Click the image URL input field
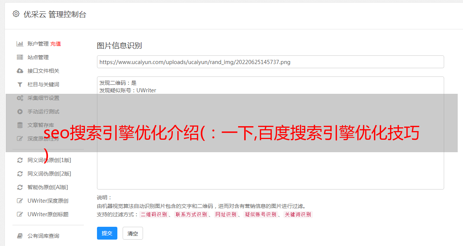463x246 pixels. click(x=270, y=62)
